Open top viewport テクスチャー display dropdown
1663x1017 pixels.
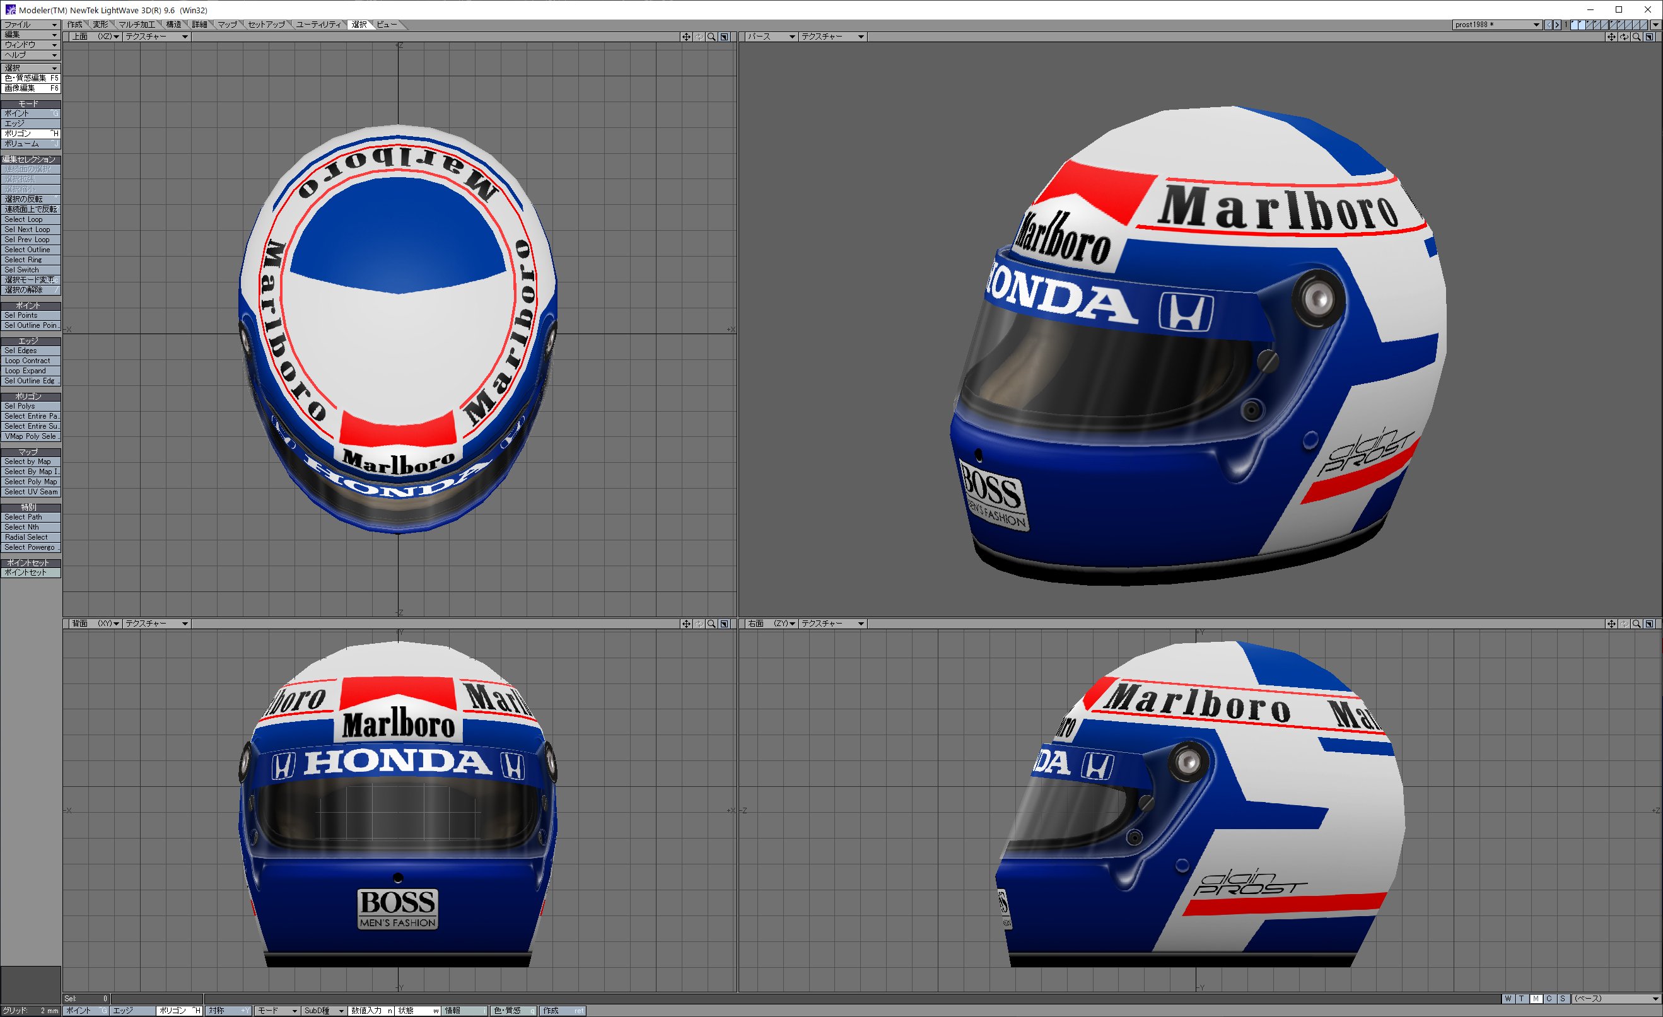click(156, 37)
